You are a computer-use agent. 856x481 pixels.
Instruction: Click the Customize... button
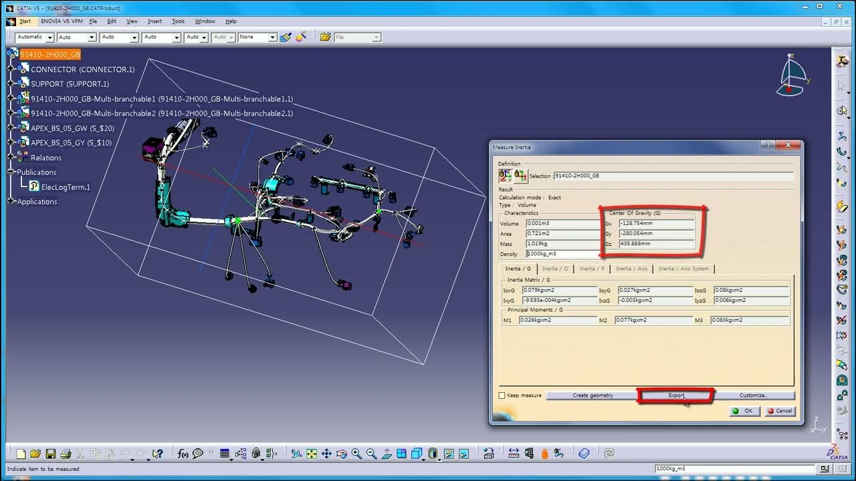click(754, 395)
